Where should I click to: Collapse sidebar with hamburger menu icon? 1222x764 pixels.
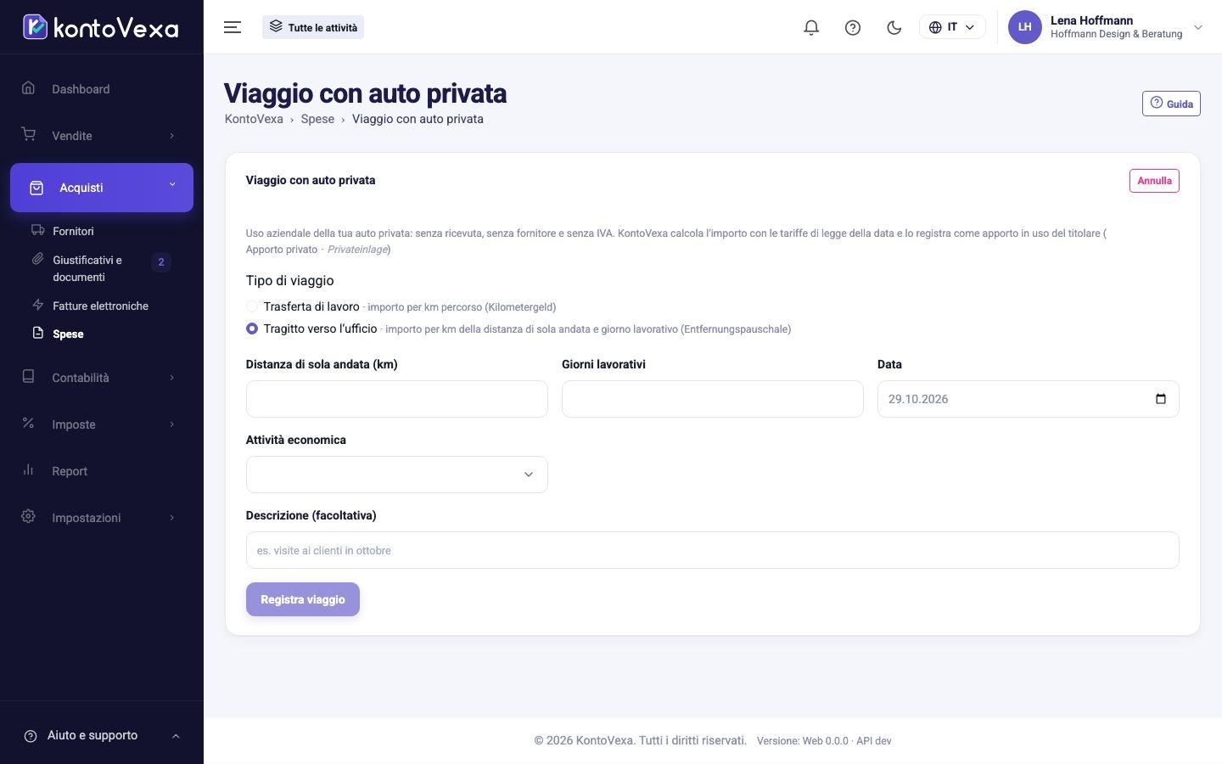click(233, 27)
